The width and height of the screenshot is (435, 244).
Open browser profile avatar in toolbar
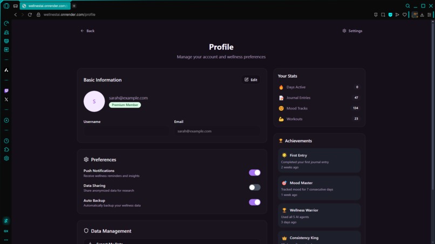[x=414, y=15]
